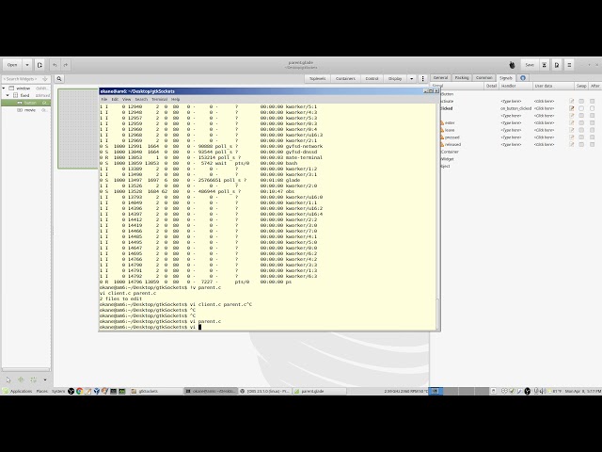Edit handler on_button_clicked for clicked signal
Viewport: 602px width, 452px height.
click(x=515, y=108)
